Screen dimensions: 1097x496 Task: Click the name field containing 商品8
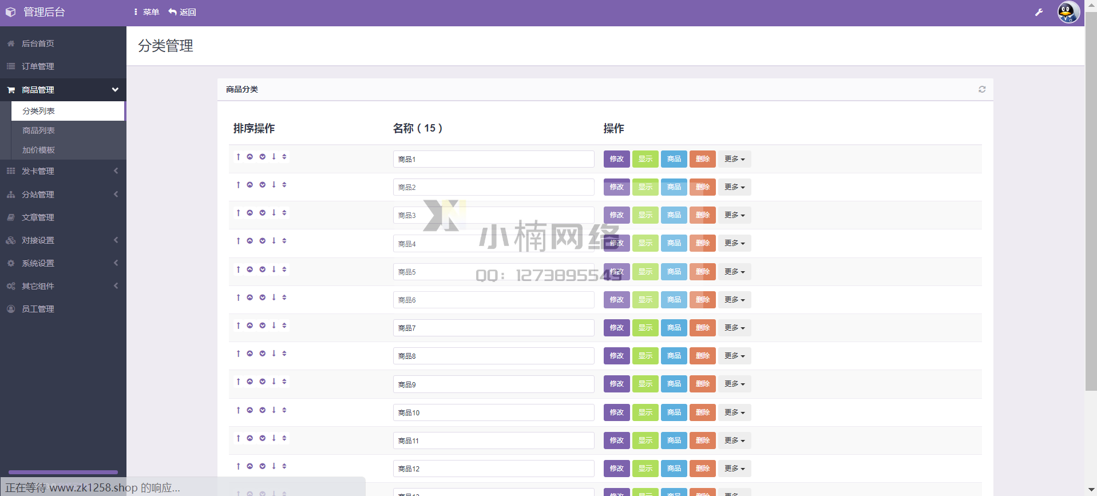coord(494,356)
